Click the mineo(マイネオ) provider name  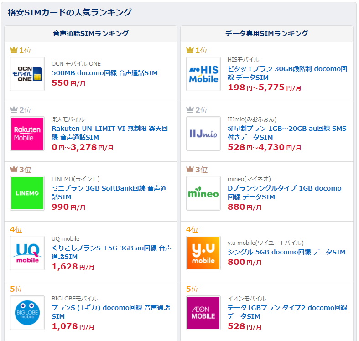(249, 179)
